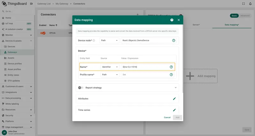
Task: Select Basic configuration mode
Action: [x=234, y=16]
